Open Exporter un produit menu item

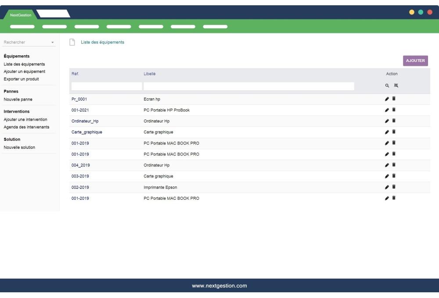click(21, 79)
